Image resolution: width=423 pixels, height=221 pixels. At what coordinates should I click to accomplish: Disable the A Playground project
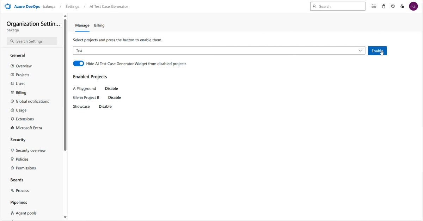[111, 89]
